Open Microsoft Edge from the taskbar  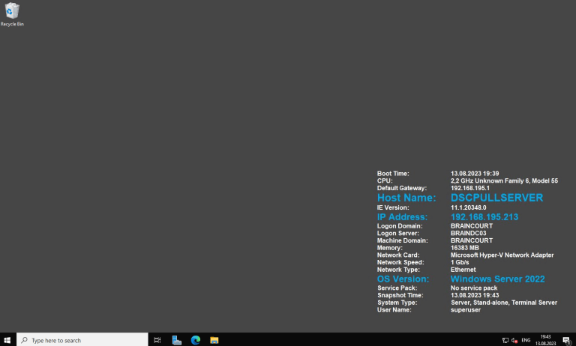196,340
